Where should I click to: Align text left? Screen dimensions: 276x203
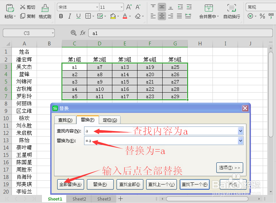pos(153,16)
